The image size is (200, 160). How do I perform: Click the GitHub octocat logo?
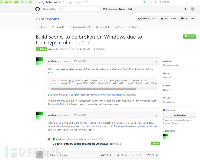click(x=38, y=9)
